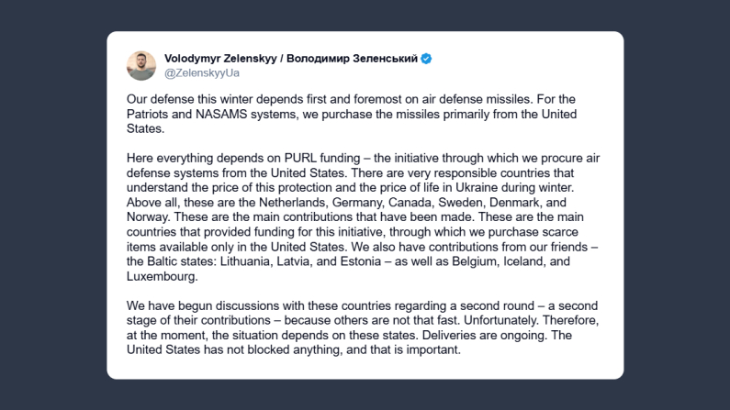Click the Cyrillic name Володимир Зеленський
The height and width of the screenshot is (410, 730).
352,59
